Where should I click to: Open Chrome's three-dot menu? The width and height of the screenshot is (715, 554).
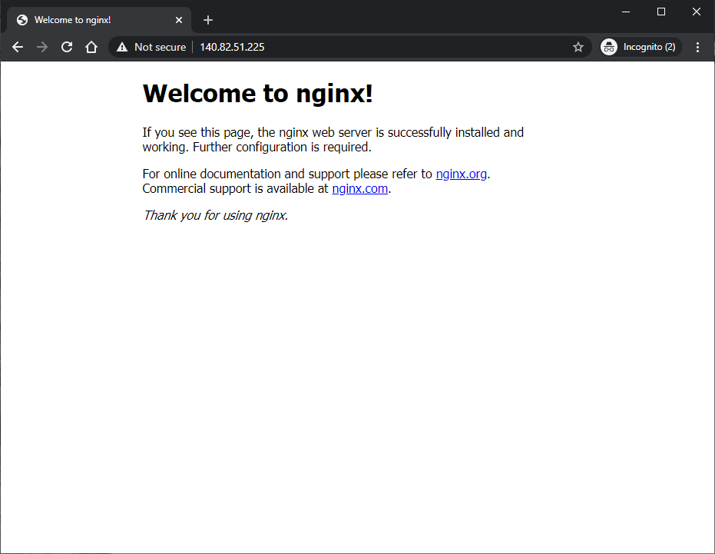[697, 47]
